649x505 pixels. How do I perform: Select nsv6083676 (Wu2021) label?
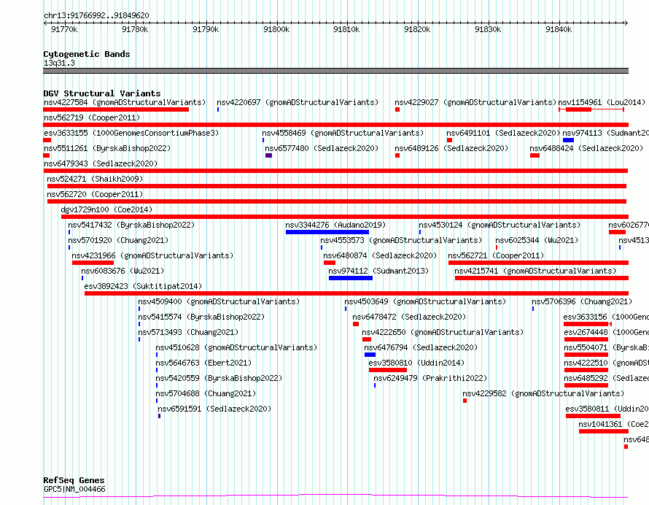123,271
